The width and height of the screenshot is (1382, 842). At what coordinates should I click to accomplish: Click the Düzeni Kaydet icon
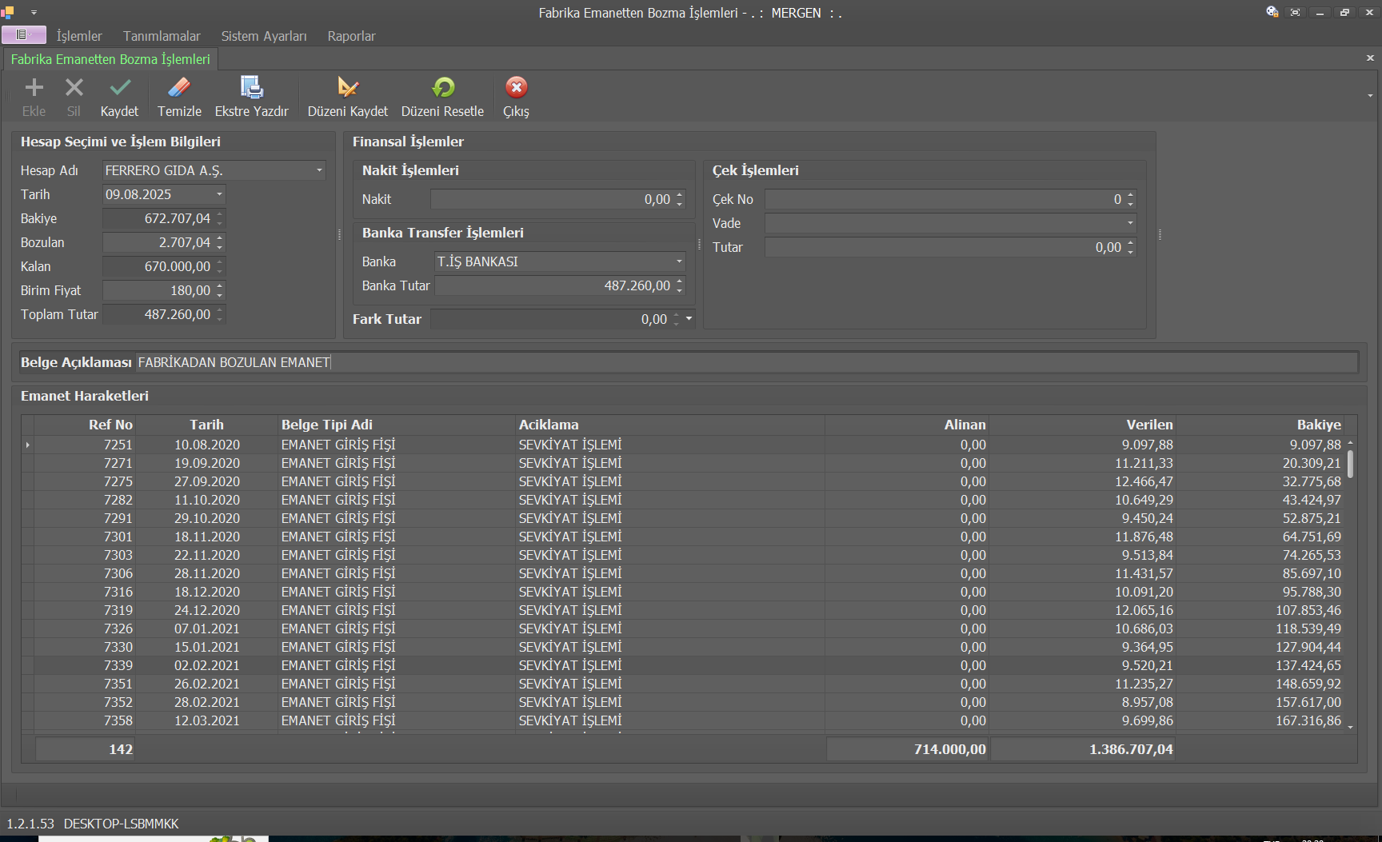point(347,88)
